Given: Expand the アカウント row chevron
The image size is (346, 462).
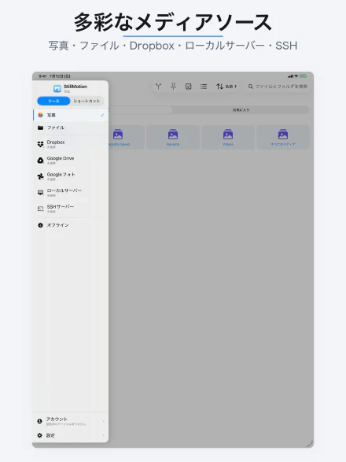Looking at the screenshot, I should 103,421.
